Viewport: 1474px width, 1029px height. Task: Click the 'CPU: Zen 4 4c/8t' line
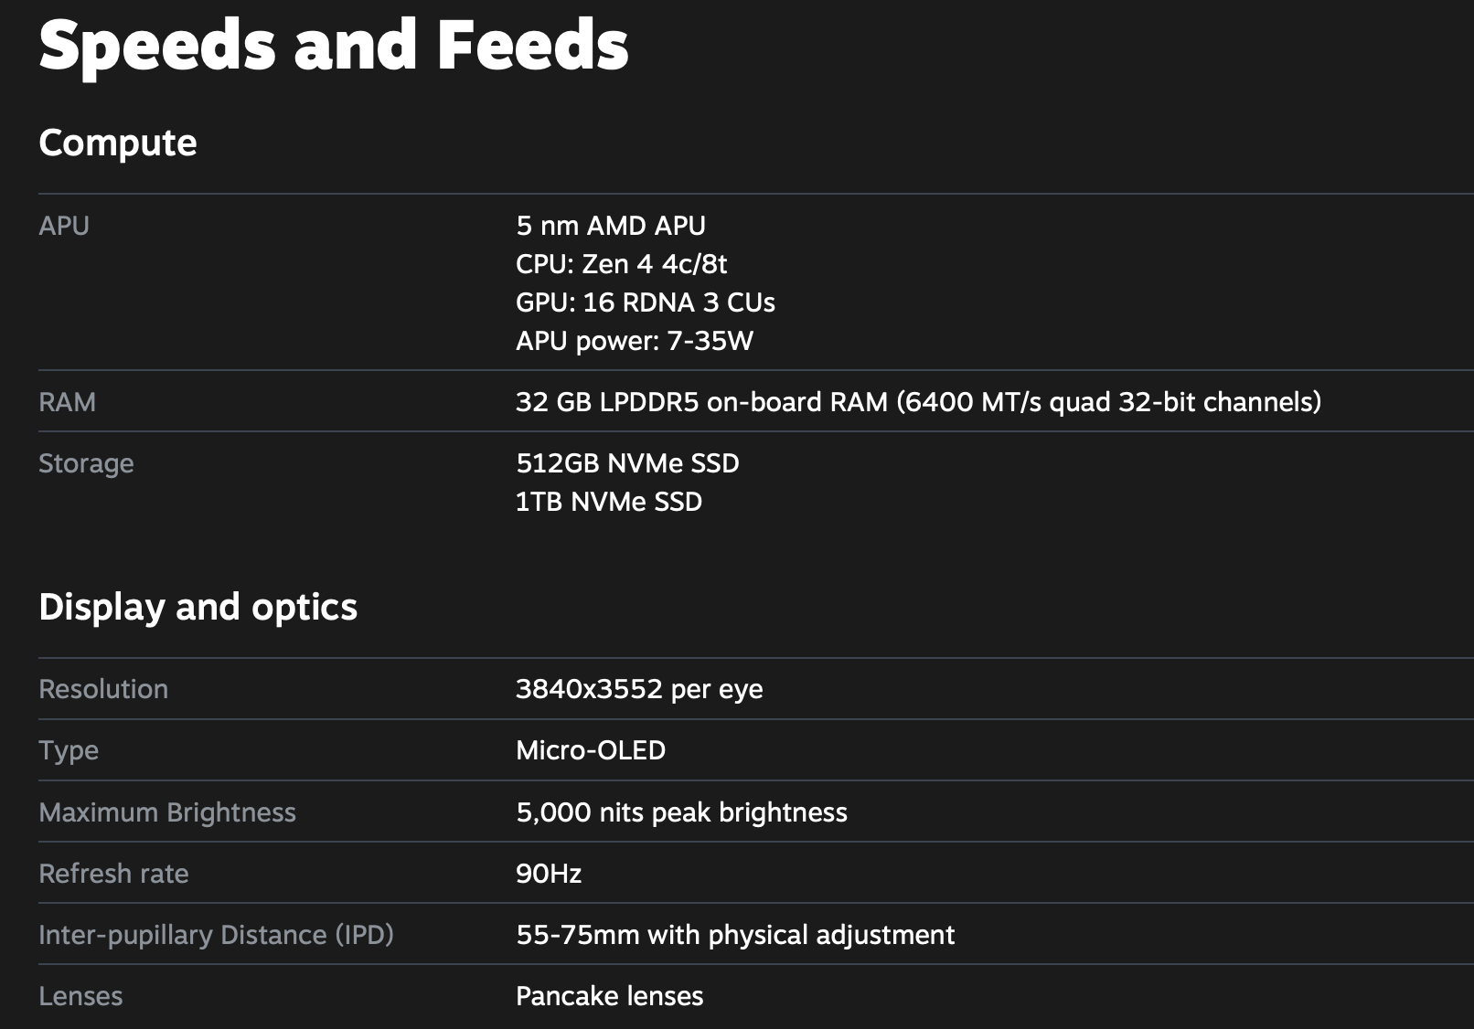[x=621, y=264]
